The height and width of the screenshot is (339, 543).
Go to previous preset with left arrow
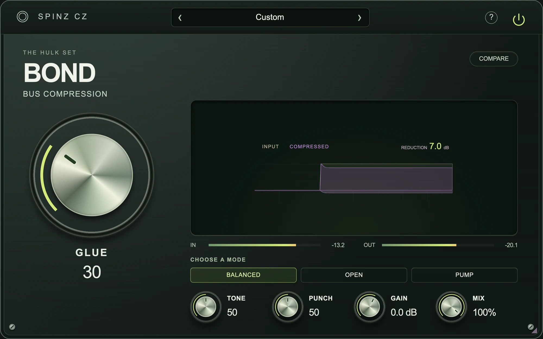coord(180,18)
